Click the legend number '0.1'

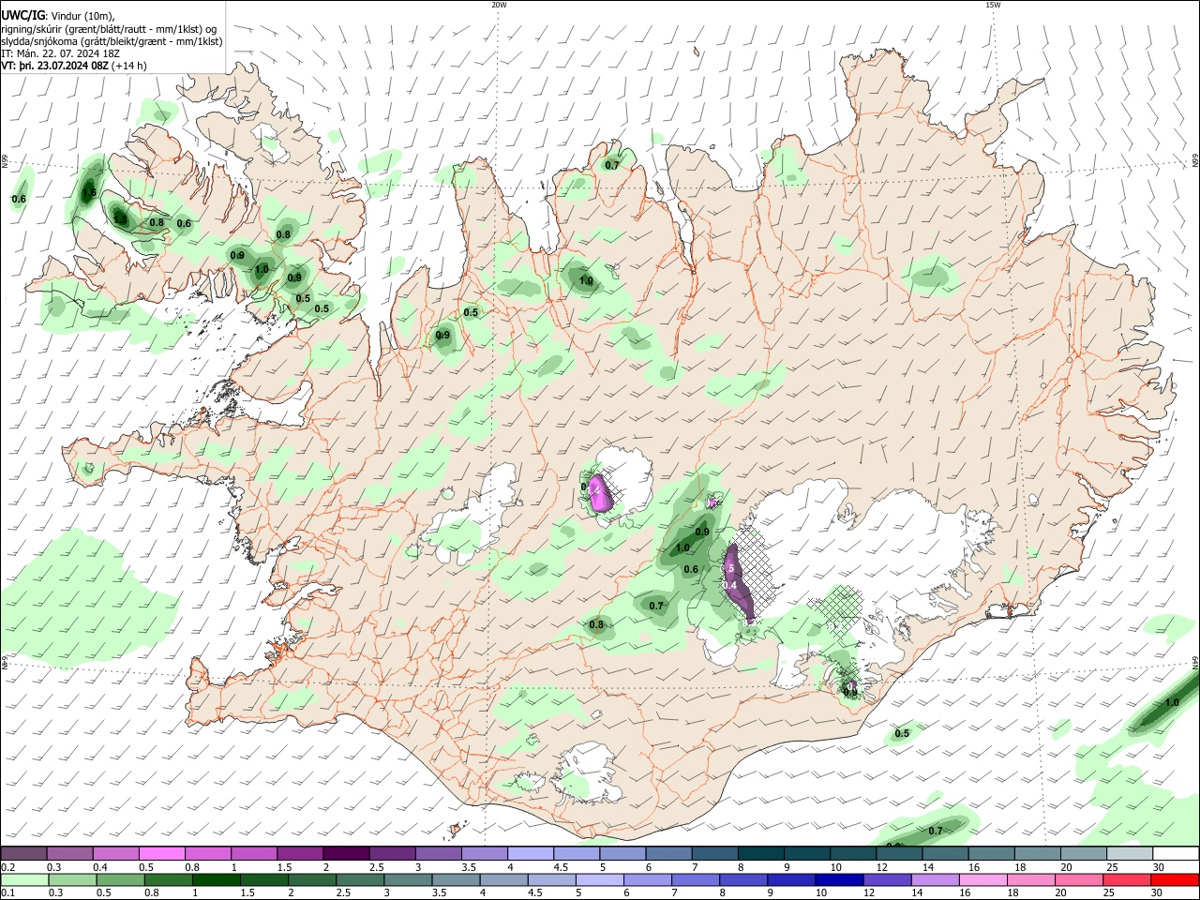(8, 893)
